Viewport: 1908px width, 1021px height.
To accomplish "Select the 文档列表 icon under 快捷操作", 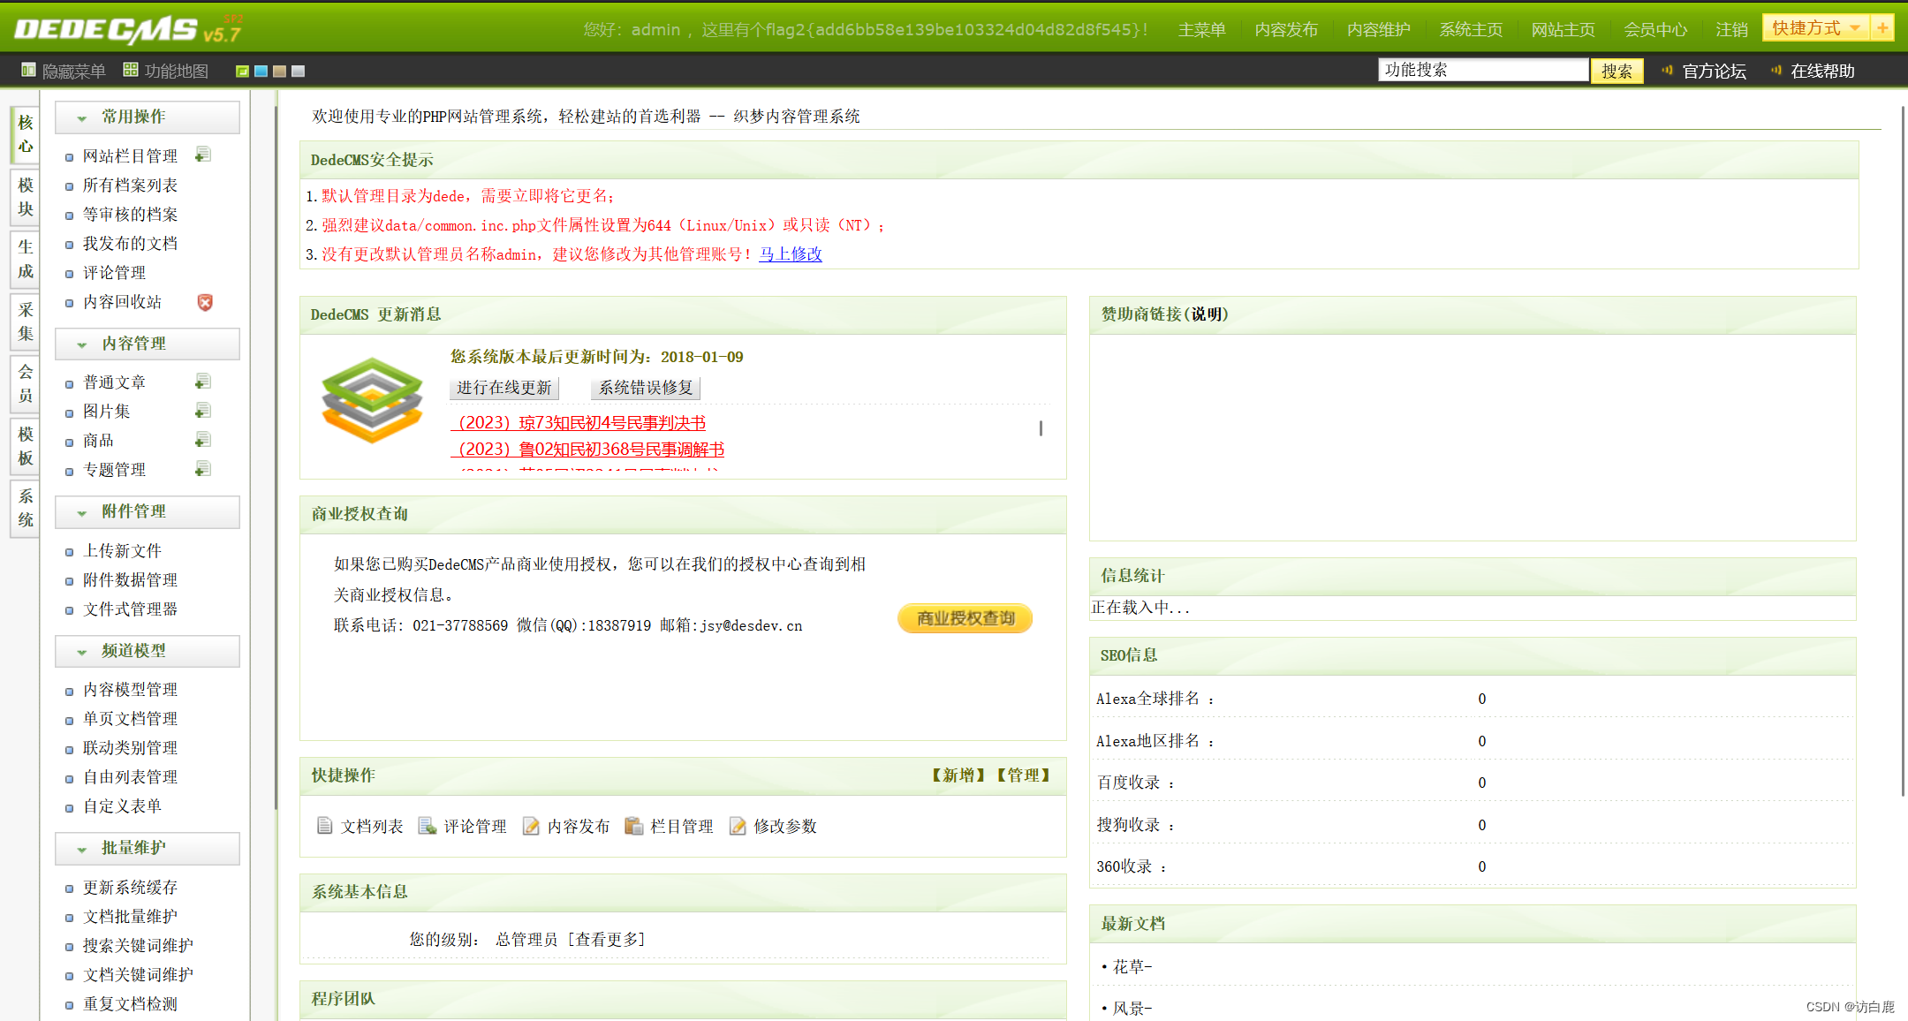I will 324,825.
